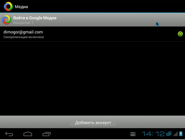
Task: Tap the 14:12 clock in status bar
Action: 153,134
